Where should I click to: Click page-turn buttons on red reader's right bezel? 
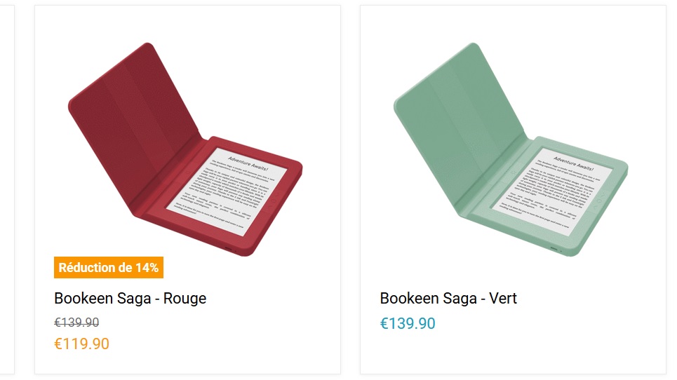(274, 199)
